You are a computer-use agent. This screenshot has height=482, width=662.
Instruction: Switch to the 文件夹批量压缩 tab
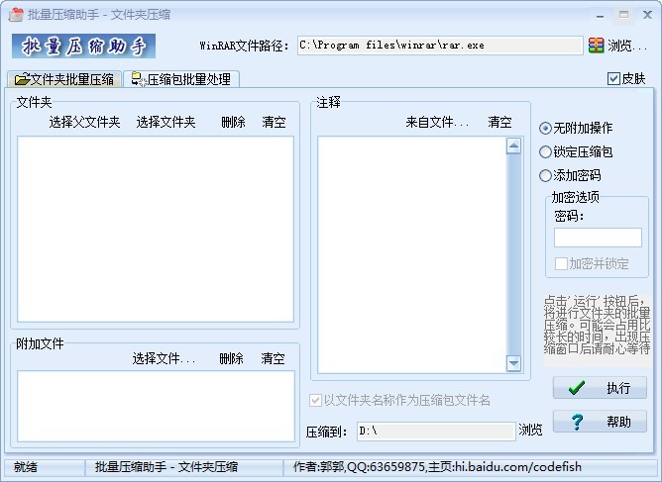[64, 79]
